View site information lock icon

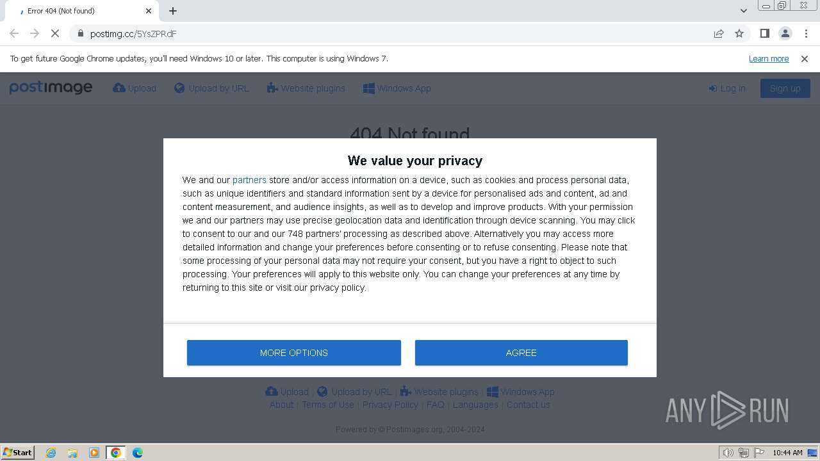[80, 33]
